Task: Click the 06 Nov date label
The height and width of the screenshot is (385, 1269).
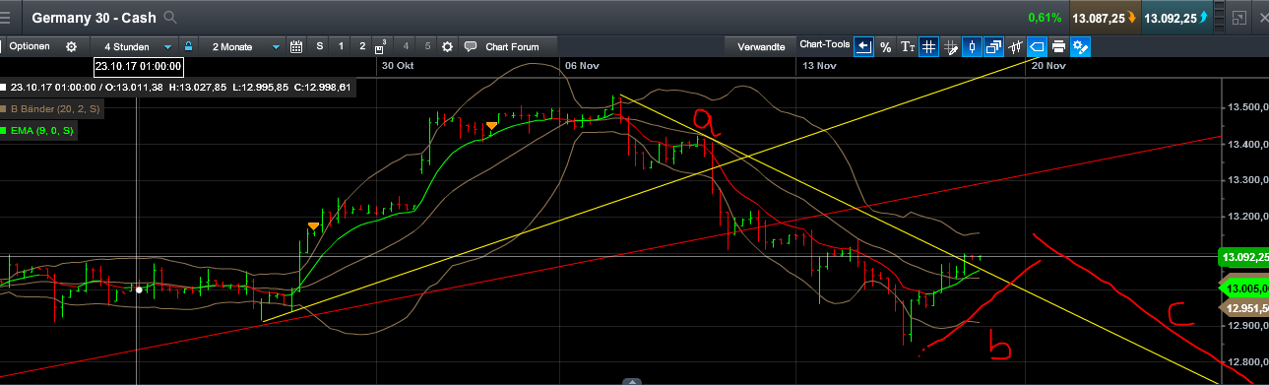Action: pos(582,66)
